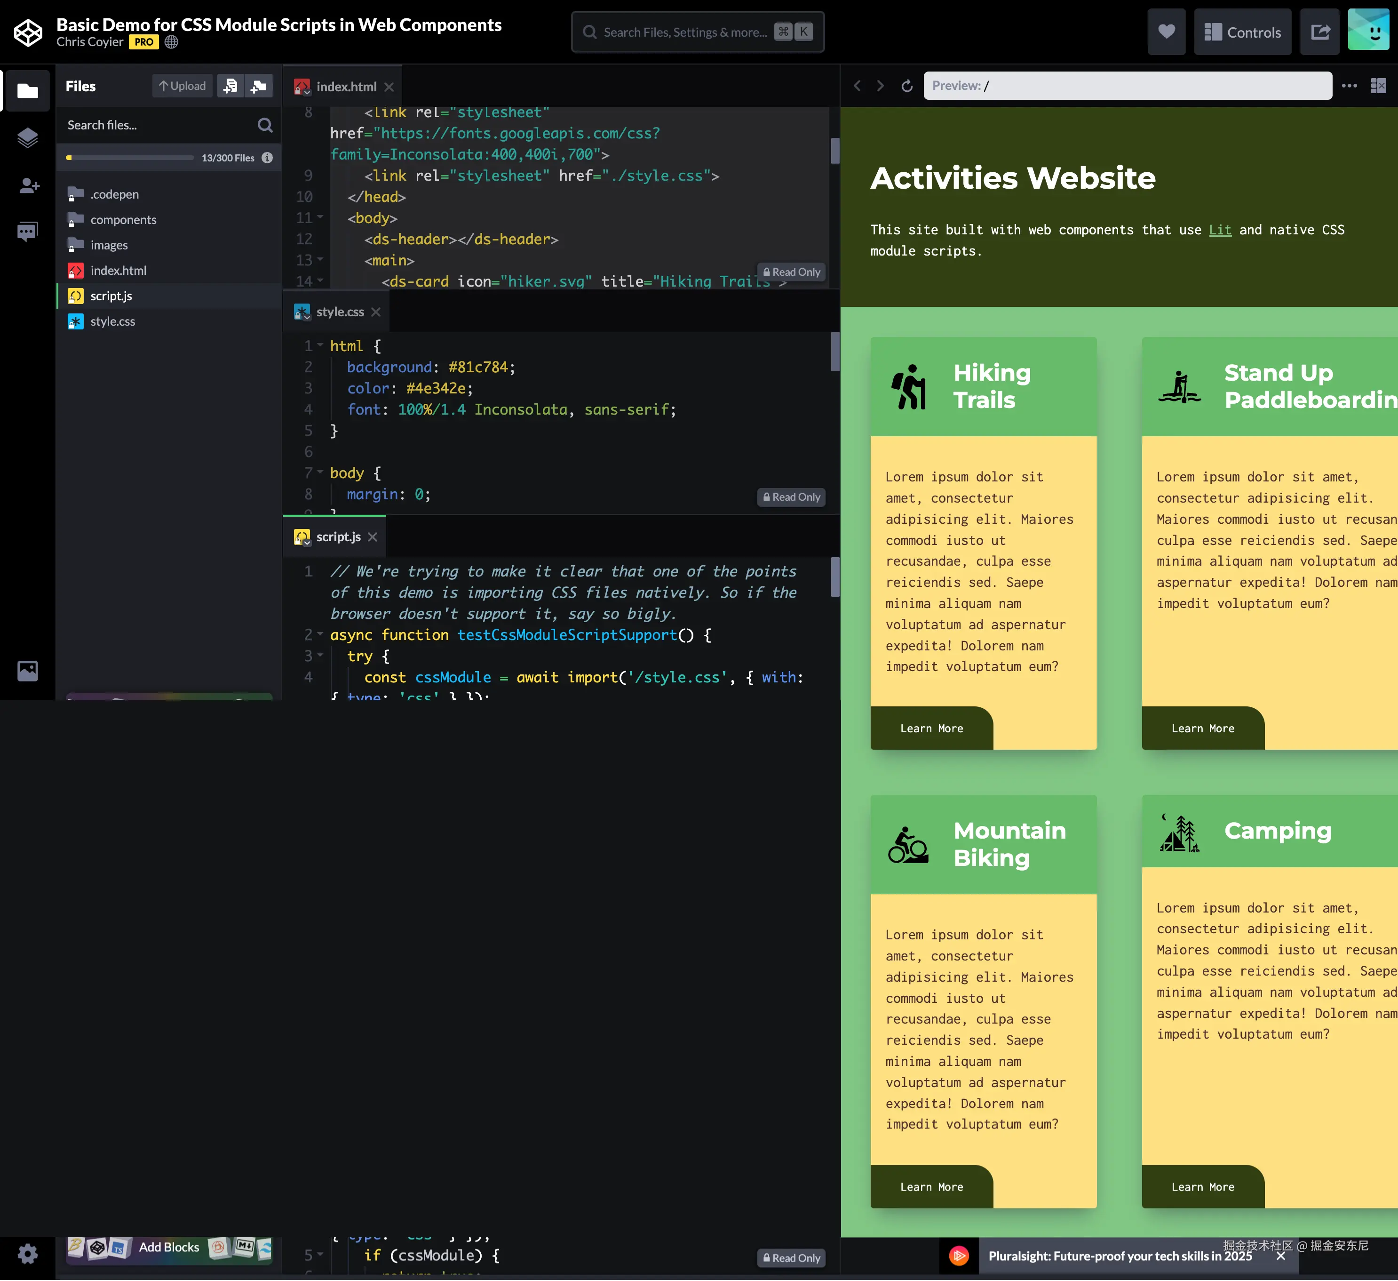The image size is (1398, 1281).
Task: Focus the Search Files, Settings input
Action: pos(684,32)
